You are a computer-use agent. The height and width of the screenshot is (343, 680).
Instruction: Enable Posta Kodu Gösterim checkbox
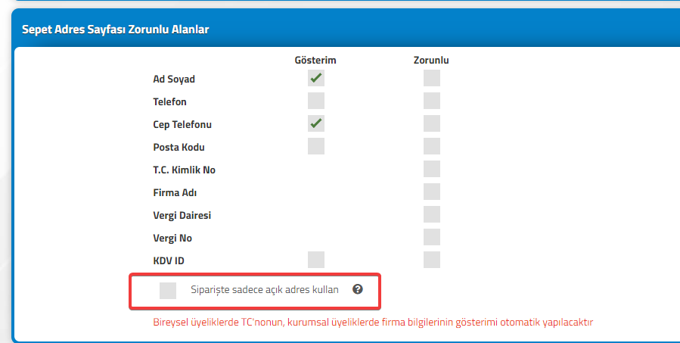(x=316, y=146)
